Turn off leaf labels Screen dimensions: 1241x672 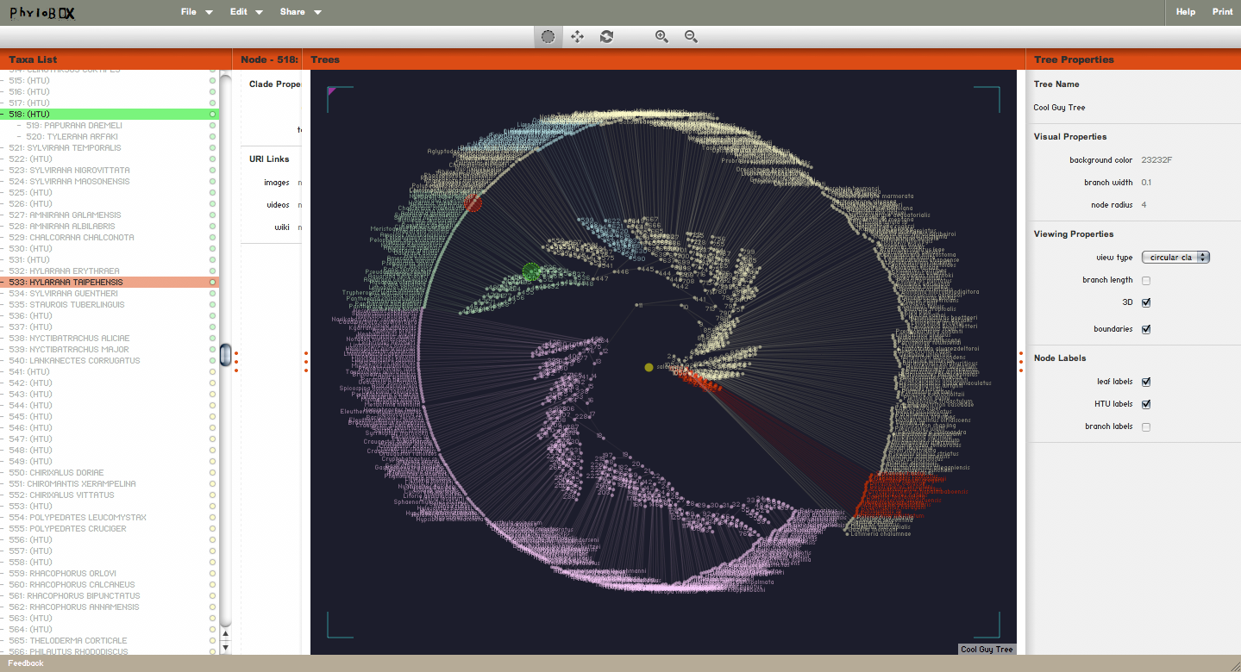click(x=1146, y=382)
